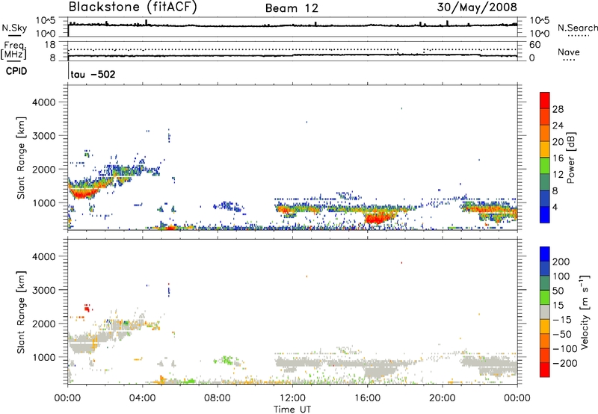Screen dimensions: 598x414
Task: Click the "04:00" time axis label
Action: [142, 398]
